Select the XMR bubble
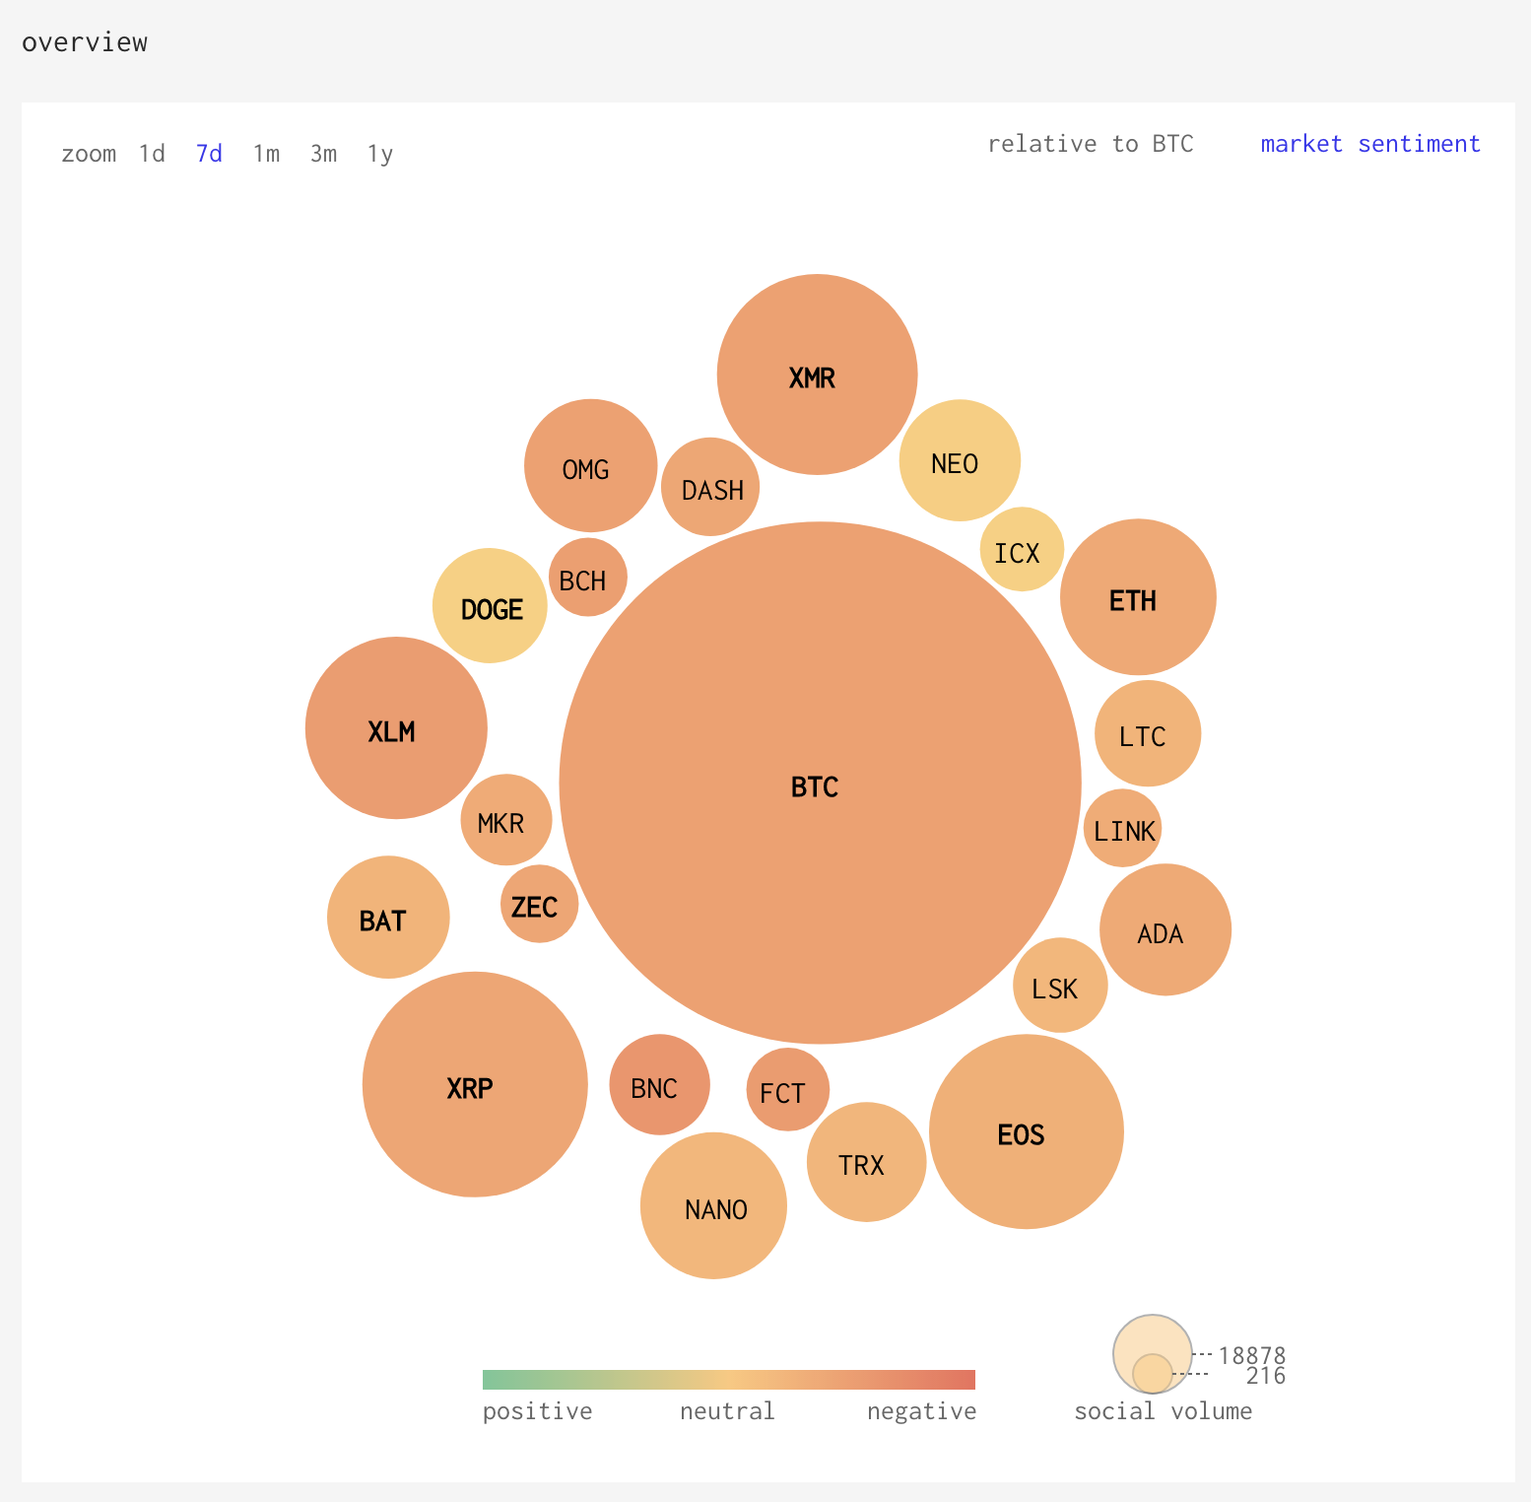 pyautogui.click(x=818, y=375)
